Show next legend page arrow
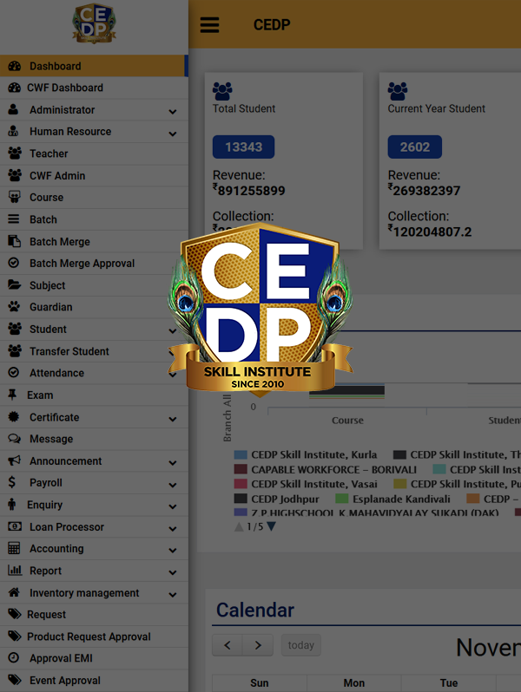Screen dimensions: 521x692 tap(271, 526)
